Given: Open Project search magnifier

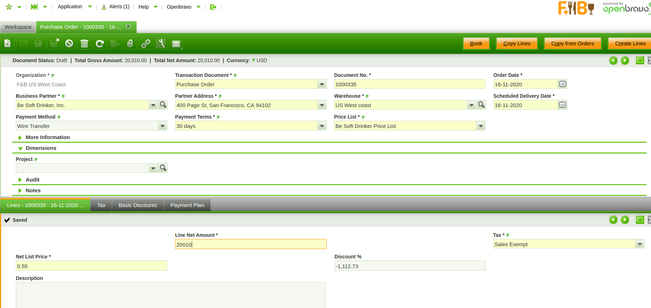Looking at the screenshot, I should 163,168.
